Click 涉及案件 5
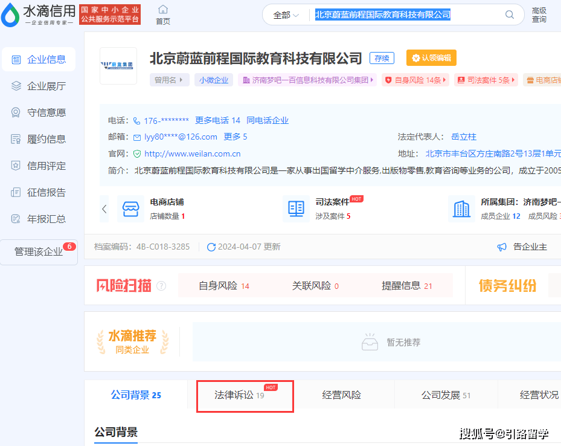561x446 pixels. 333,216
